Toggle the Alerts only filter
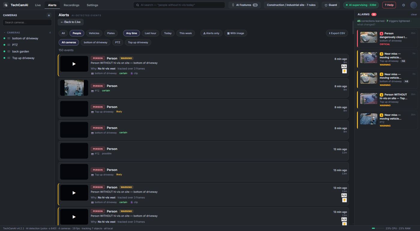Viewport: 420px width, 231px height. pyautogui.click(x=211, y=33)
